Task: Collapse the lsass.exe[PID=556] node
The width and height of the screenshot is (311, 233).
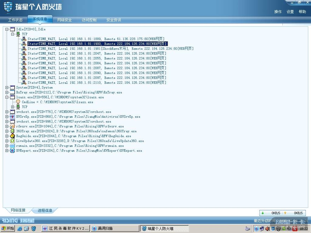Action: (7, 97)
